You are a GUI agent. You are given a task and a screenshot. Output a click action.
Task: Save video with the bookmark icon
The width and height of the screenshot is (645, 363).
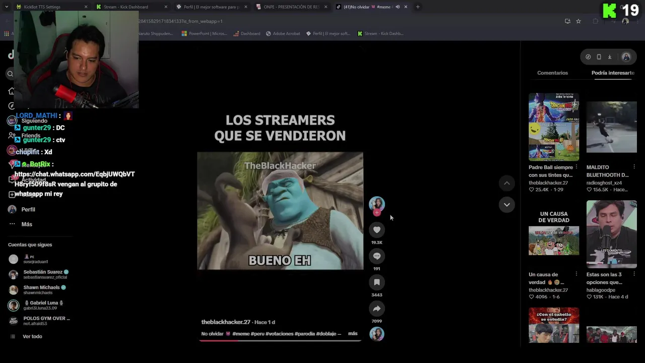pos(376,282)
